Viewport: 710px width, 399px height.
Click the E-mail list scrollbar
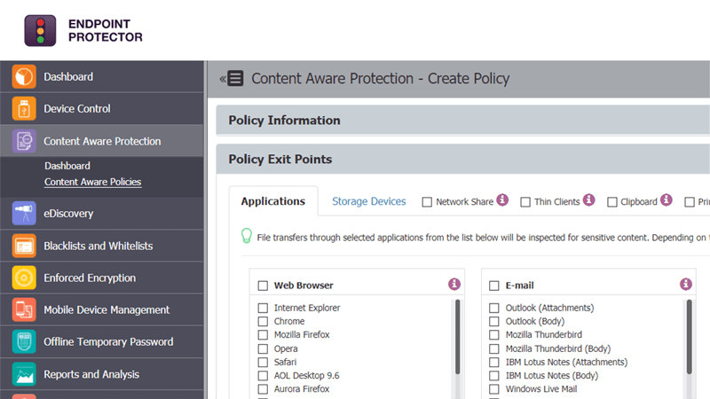click(690, 337)
